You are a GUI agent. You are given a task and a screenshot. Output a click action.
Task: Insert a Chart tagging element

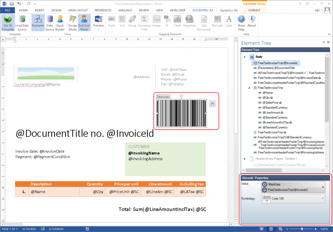[x=177, y=21]
